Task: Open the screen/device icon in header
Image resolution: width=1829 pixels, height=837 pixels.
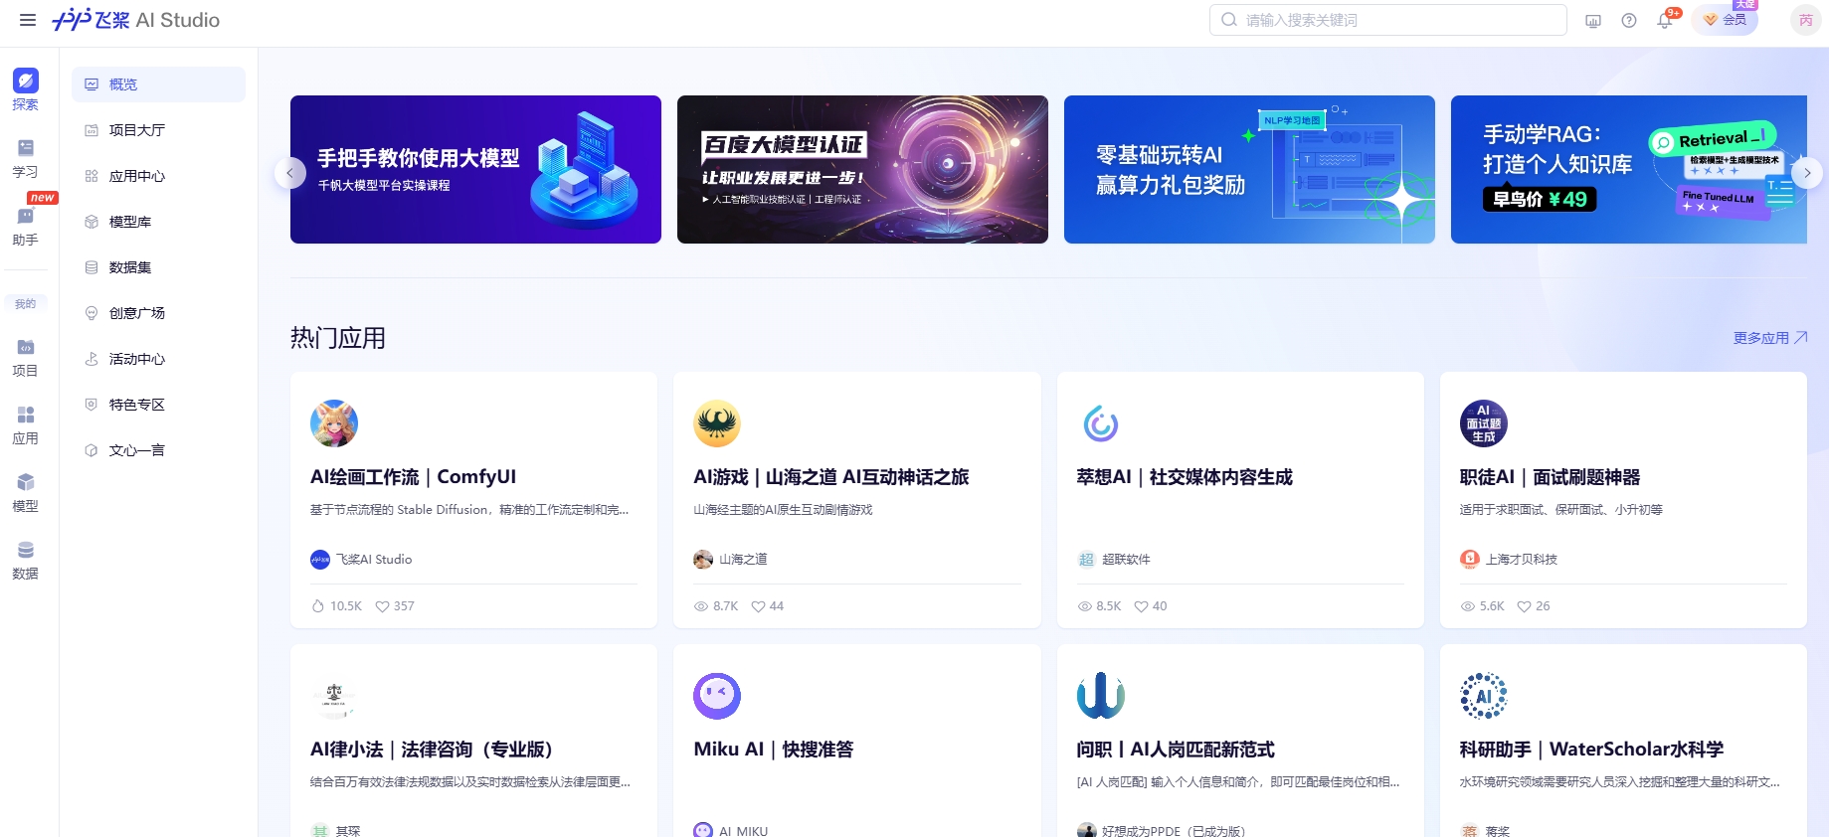Action: click(x=1593, y=21)
